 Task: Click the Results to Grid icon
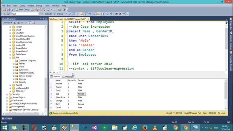tap(99, 14)
